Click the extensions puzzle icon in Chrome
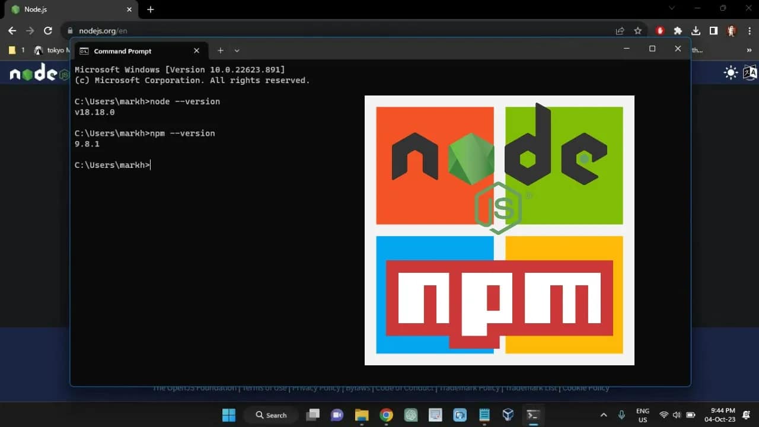759x427 pixels. [x=678, y=31]
